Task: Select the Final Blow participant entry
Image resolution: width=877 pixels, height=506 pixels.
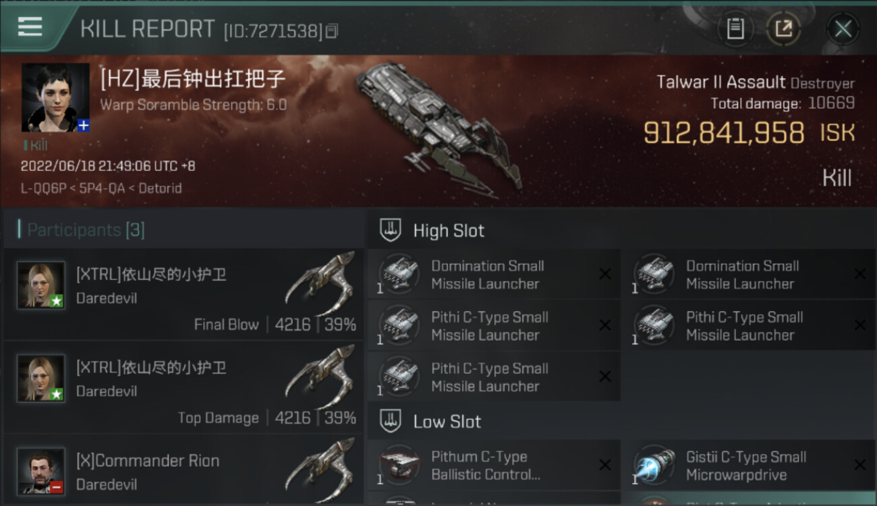Action: pyautogui.click(x=183, y=294)
